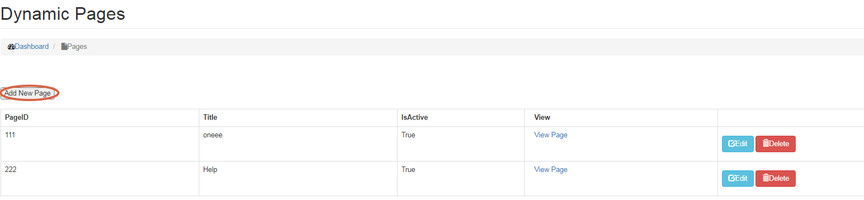Image resolution: width=864 pixels, height=200 pixels.
Task: Open View Page link for oneee
Action: click(x=551, y=135)
